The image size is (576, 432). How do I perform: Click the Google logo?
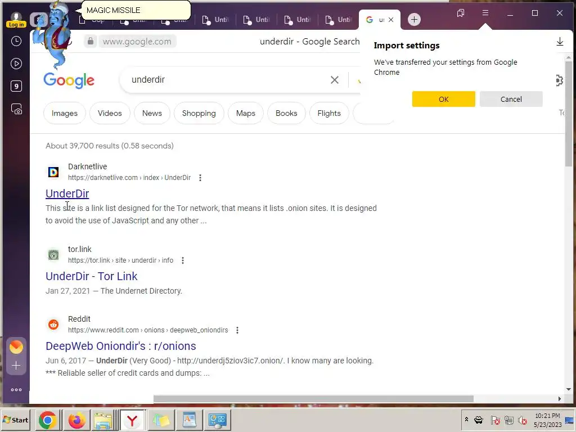coord(69,80)
